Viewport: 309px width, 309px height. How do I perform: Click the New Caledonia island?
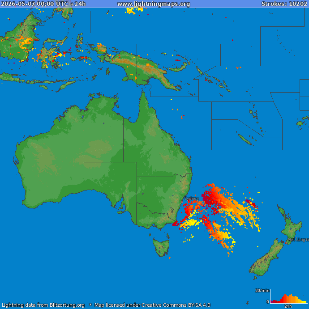coord(245,139)
